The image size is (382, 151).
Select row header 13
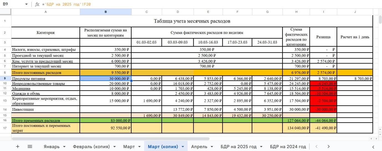click(x=6, y=101)
